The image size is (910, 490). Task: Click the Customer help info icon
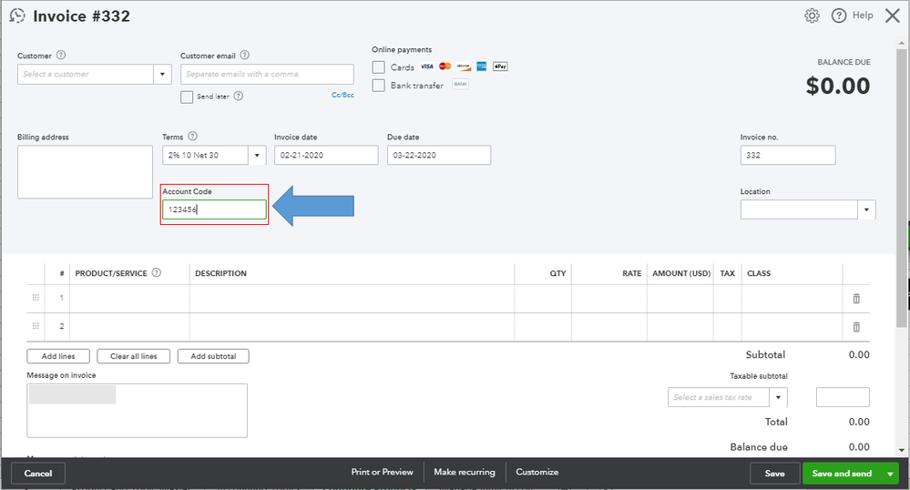click(x=61, y=56)
